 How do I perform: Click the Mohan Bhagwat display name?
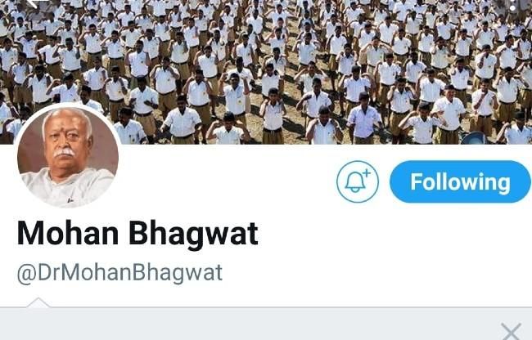[x=138, y=233]
